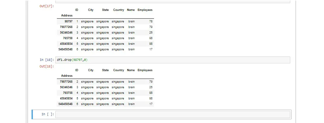Click the City header in Out[17] table
The image size is (324, 123).
91,10
